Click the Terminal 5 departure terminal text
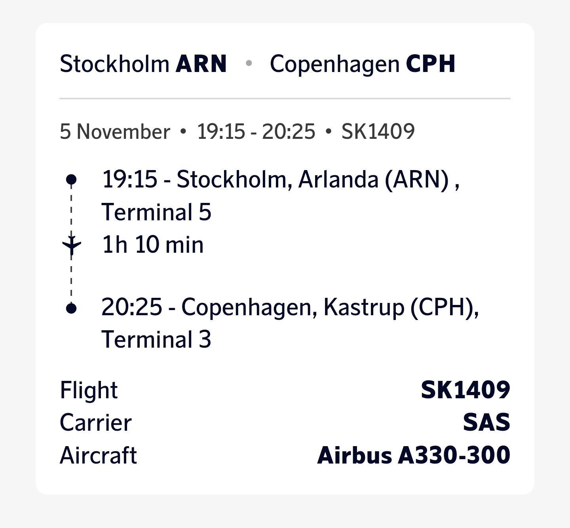 156,212
